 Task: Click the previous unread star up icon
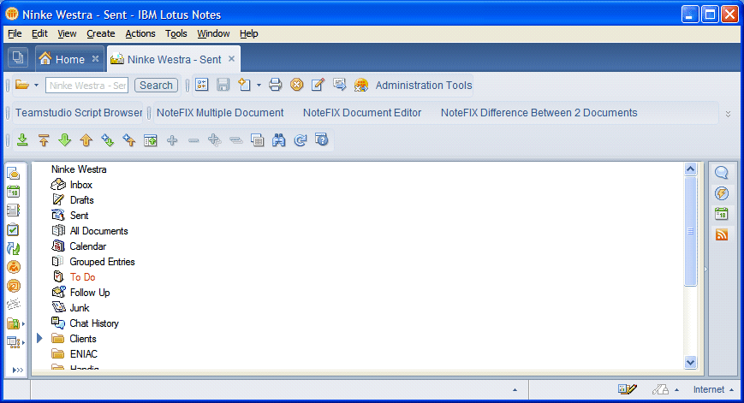[x=129, y=139]
